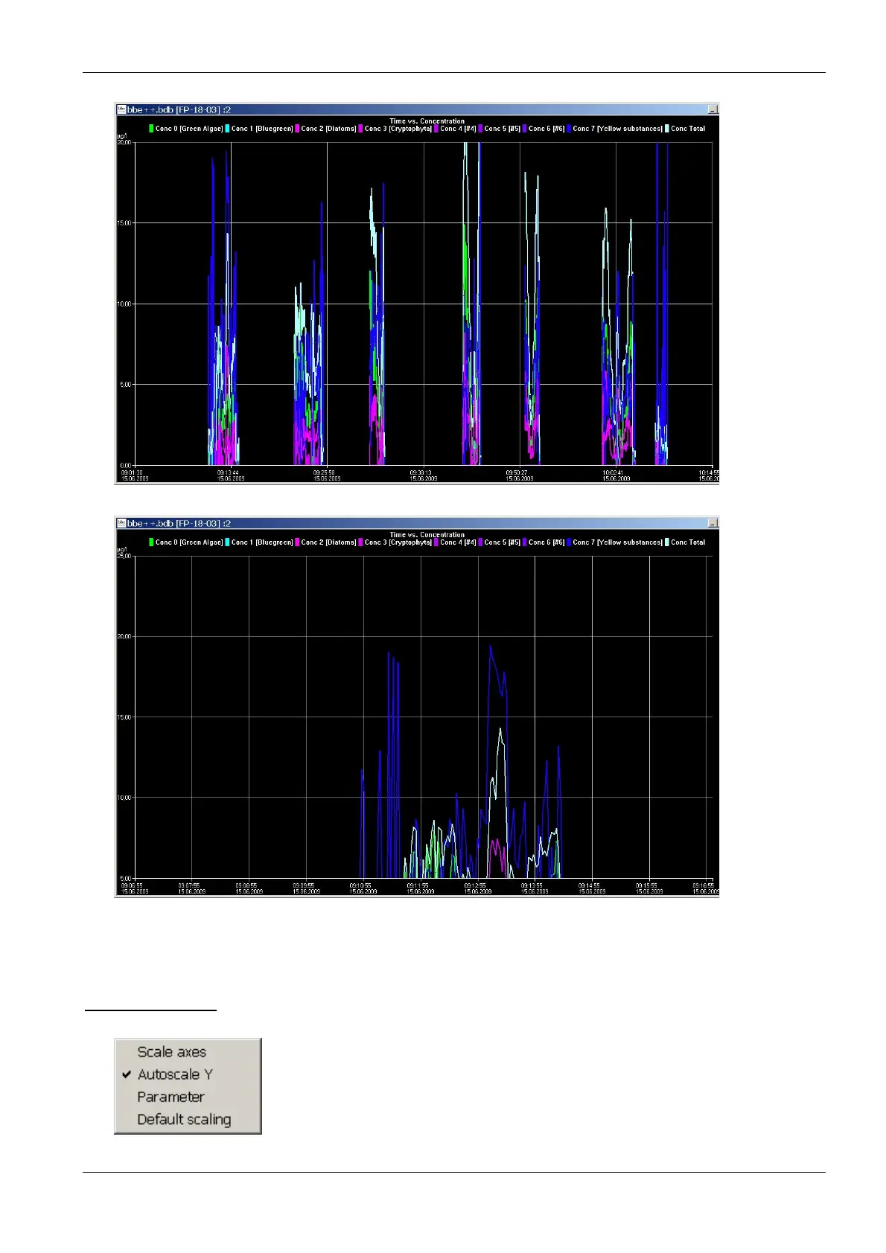The width and height of the screenshot is (886, 1253).
Task: Click the 09:12:55 time label in lower chart
Action: point(477,886)
